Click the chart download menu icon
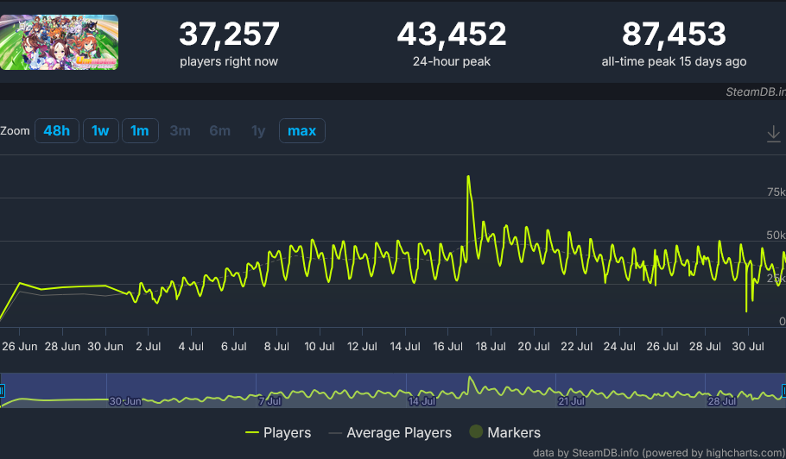This screenshot has width=786, height=459. (773, 134)
